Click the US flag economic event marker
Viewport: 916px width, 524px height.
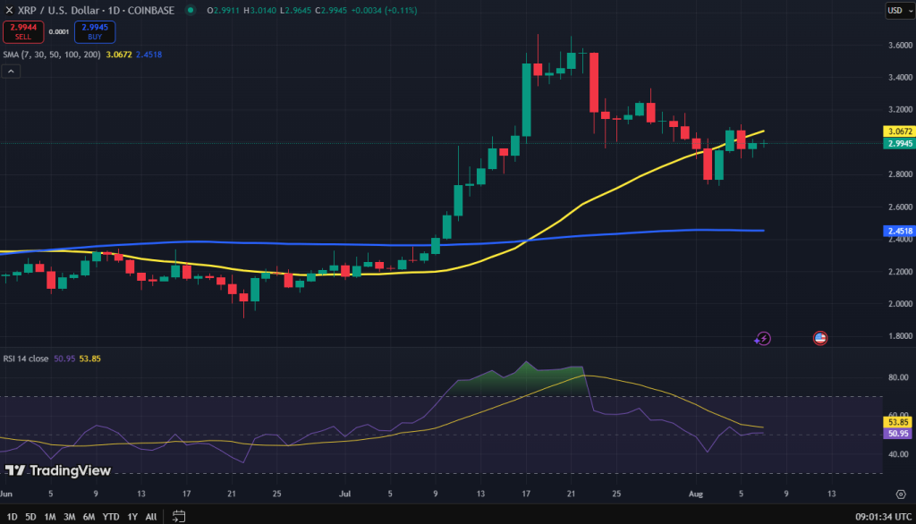[x=820, y=338]
